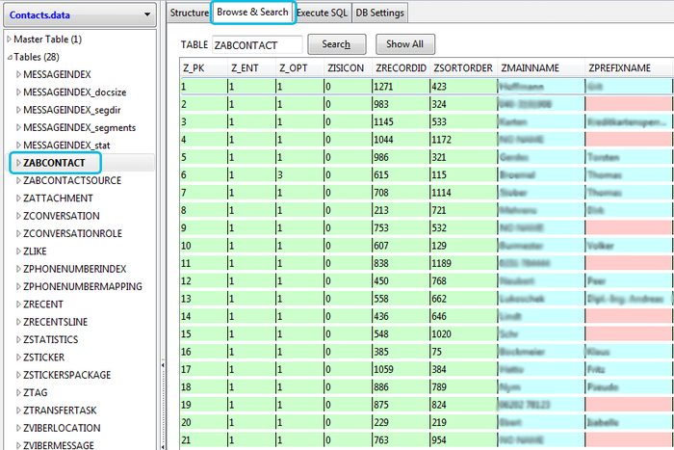
Task: Expand the ZATTACHMENT table node
Action: (x=18, y=198)
